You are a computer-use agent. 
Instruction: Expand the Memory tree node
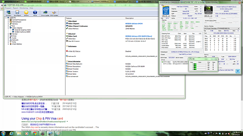(8, 24)
